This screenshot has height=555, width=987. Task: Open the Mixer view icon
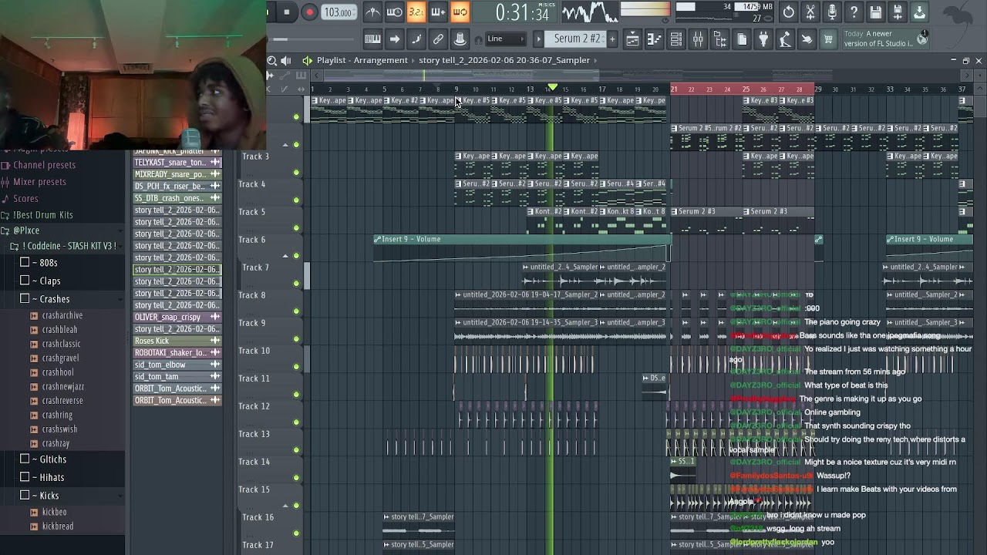click(x=698, y=39)
